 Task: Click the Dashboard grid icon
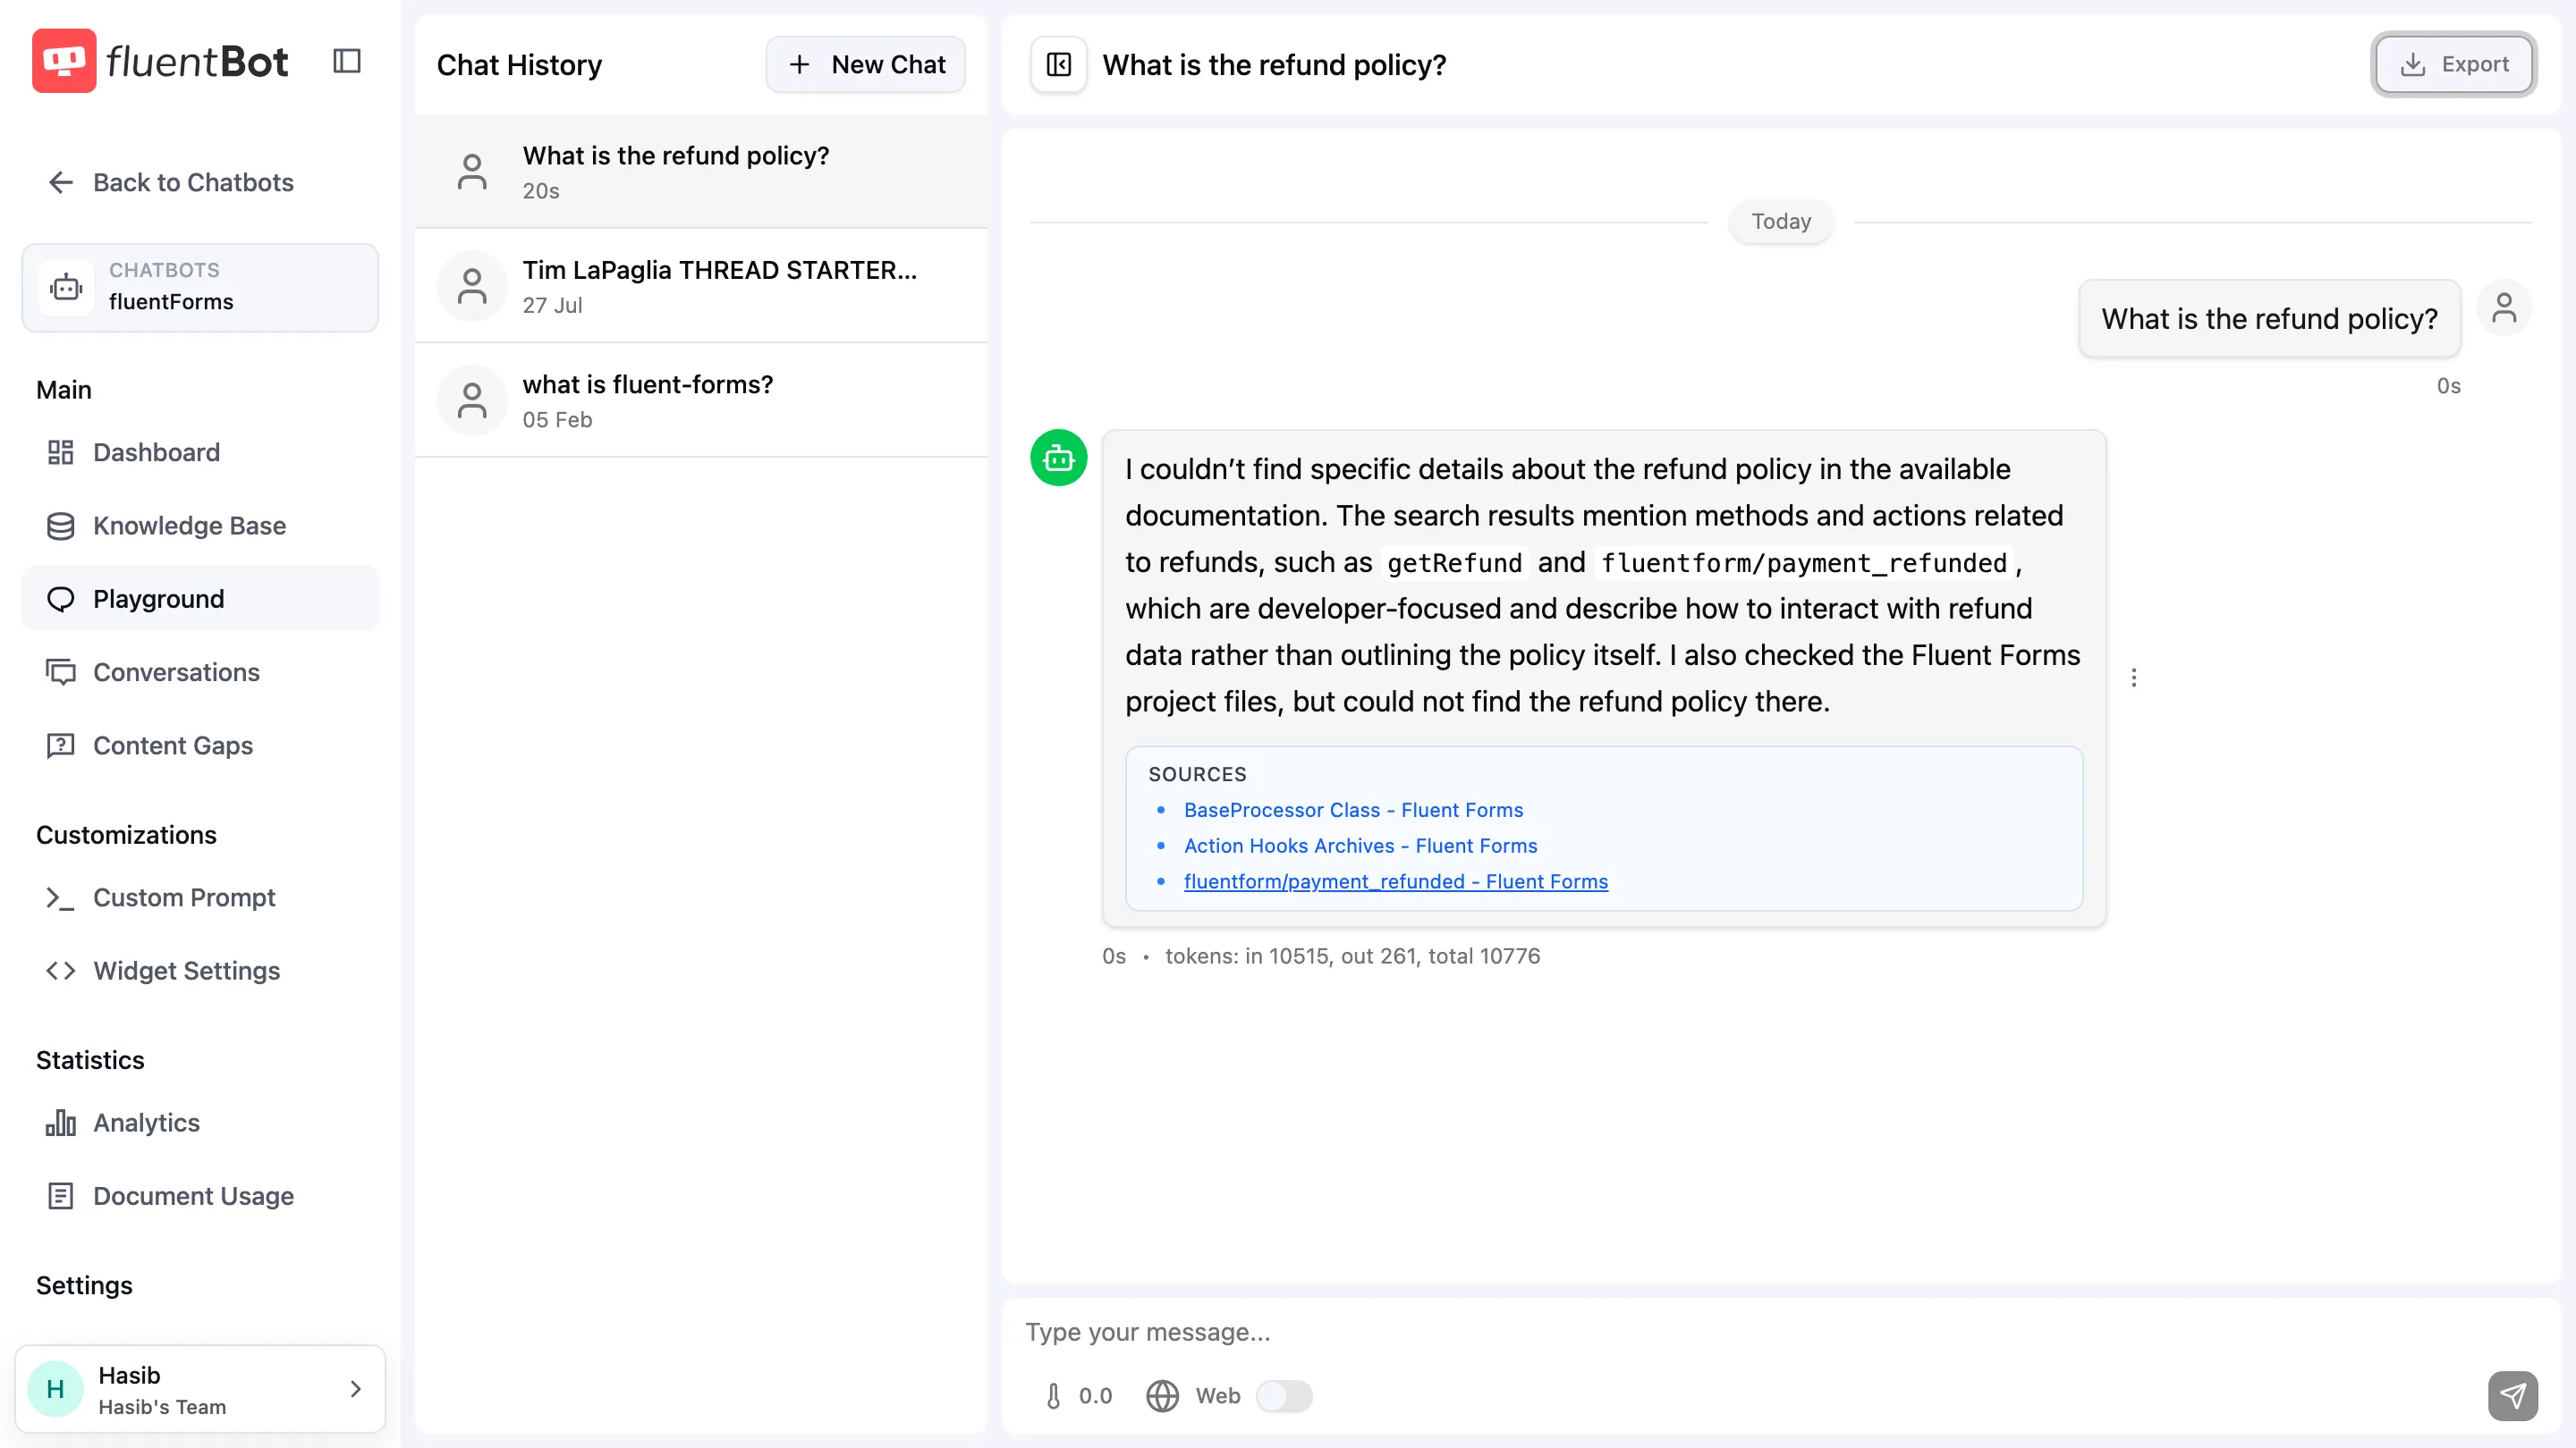tap(61, 452)
